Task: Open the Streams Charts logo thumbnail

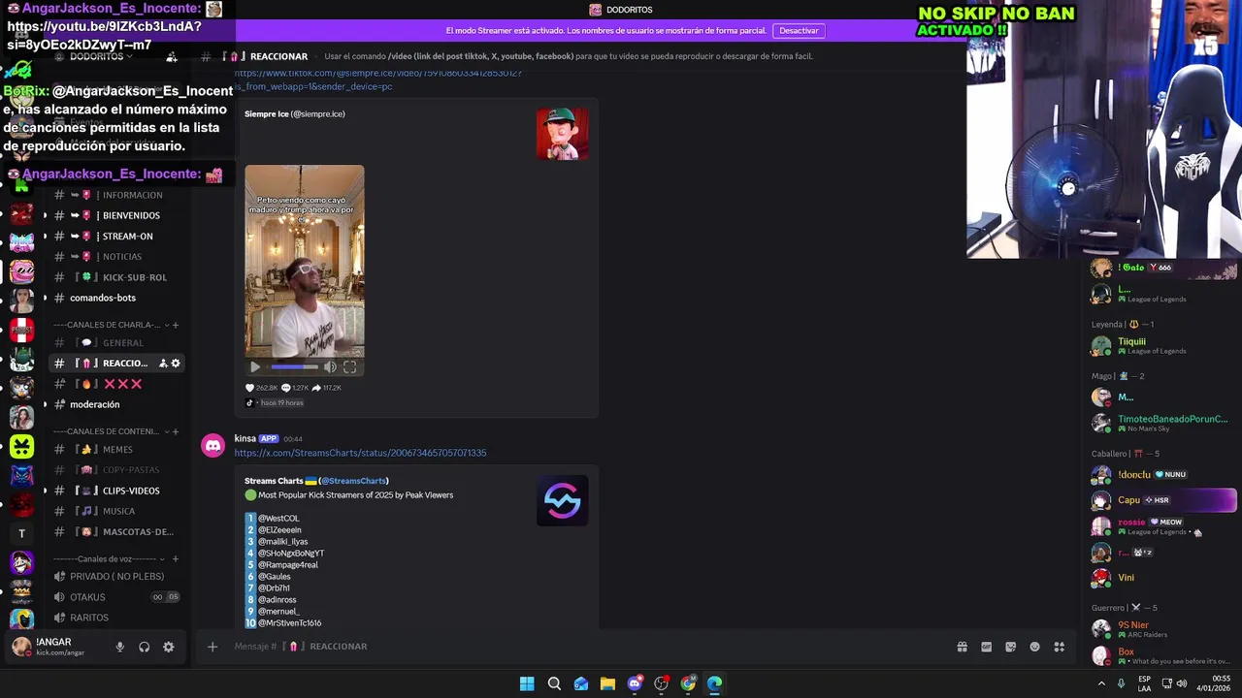Action: click(x=562, y=500)
